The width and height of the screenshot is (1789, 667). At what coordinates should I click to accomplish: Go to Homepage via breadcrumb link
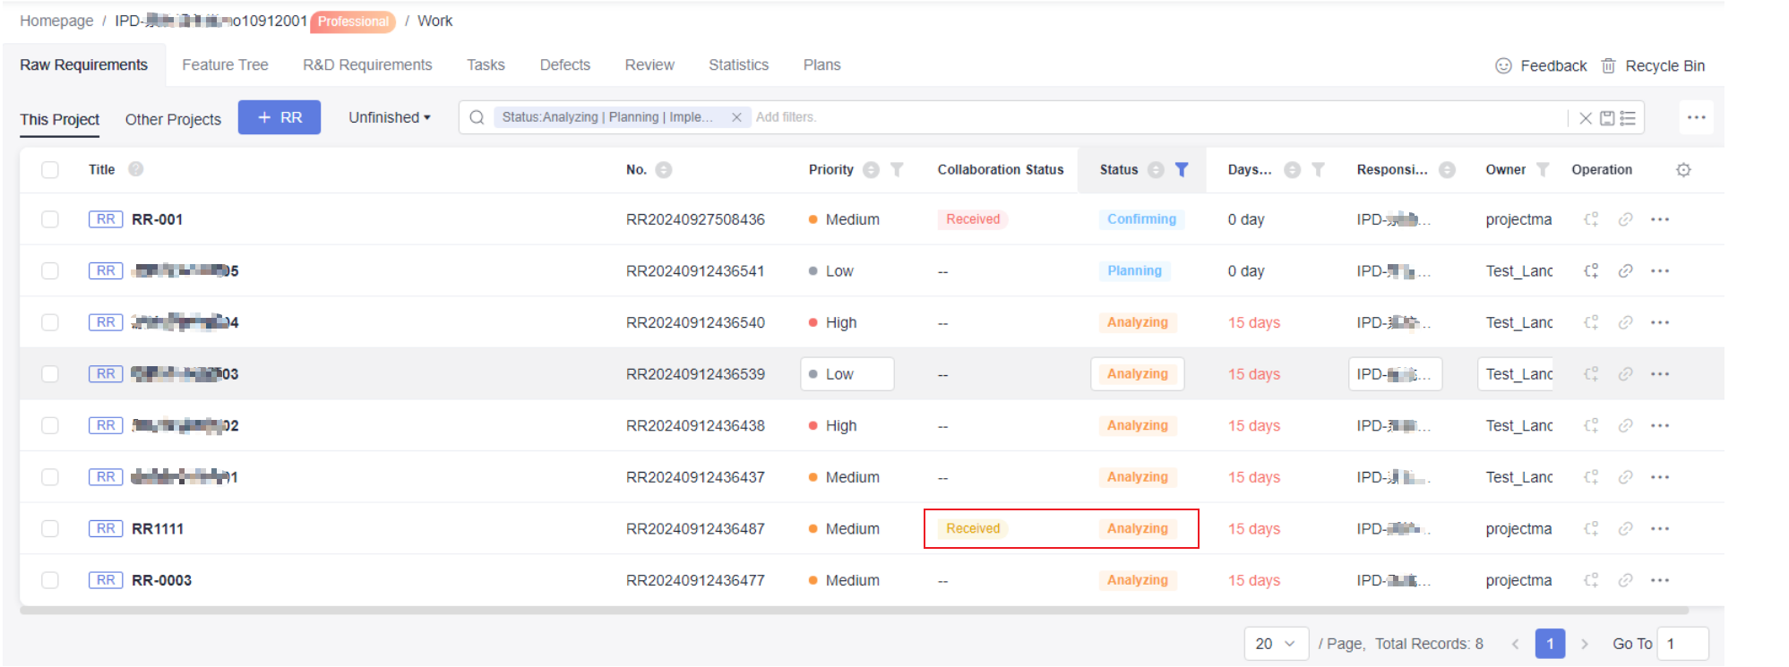click(56, 21)
